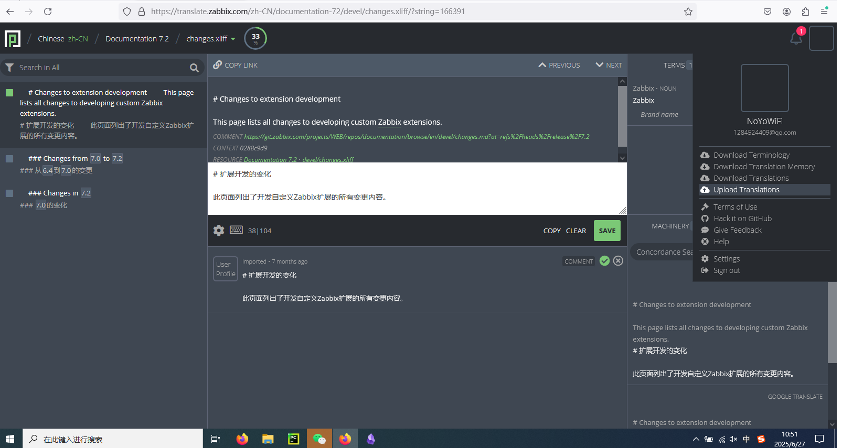Open the devel/changes.xliff resource link
The width and height of the screenshot is (842, 448).
pyautogui.click(x=328, y=159)
